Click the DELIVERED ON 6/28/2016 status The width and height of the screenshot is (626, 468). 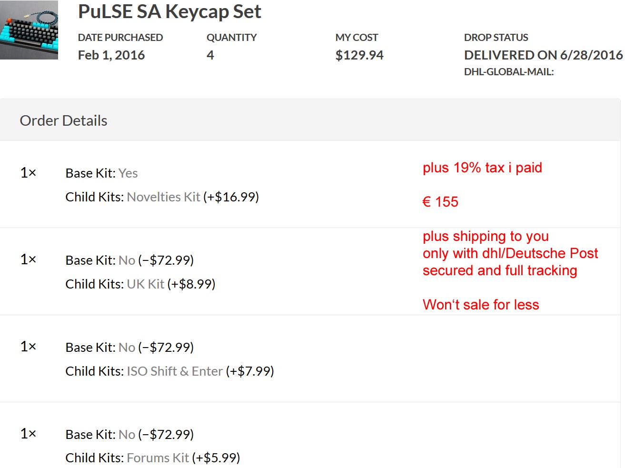tap(543, 55)
